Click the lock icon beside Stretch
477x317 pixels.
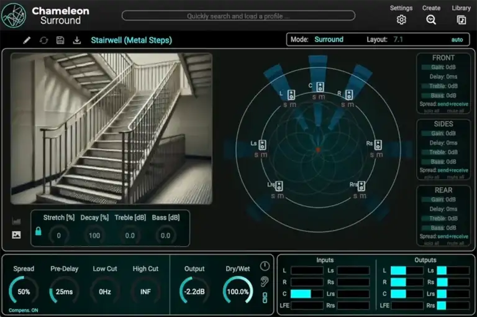coord(39,231)
